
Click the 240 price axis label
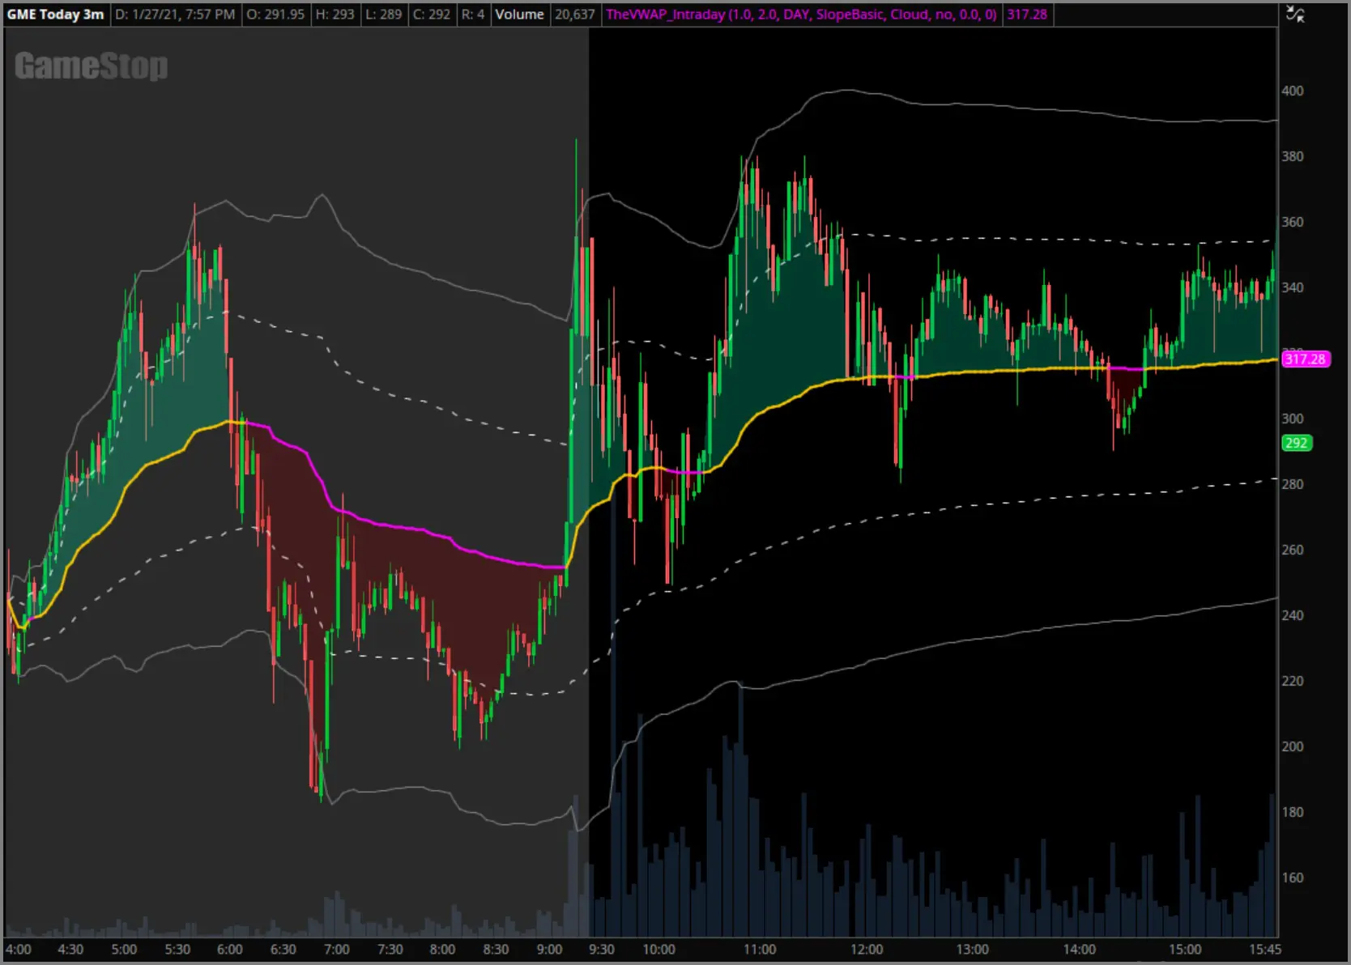[1293, 615]
